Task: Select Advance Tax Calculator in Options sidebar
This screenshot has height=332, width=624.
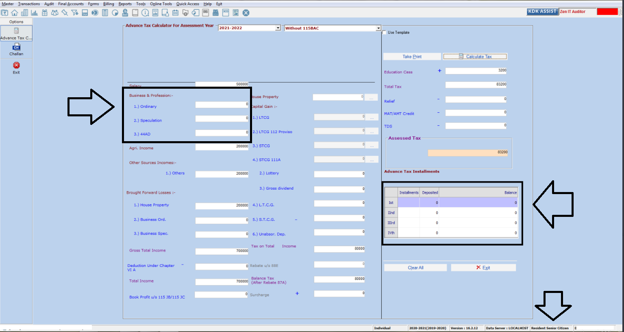Action: (x=16, y=33)
